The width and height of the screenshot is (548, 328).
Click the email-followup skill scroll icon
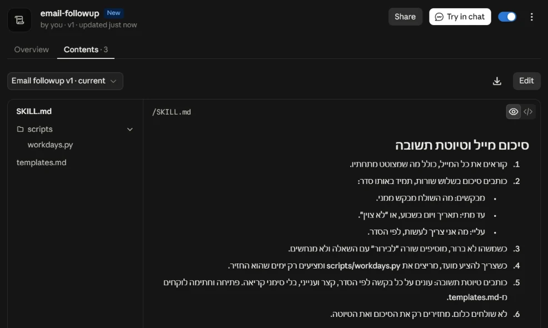19,20
